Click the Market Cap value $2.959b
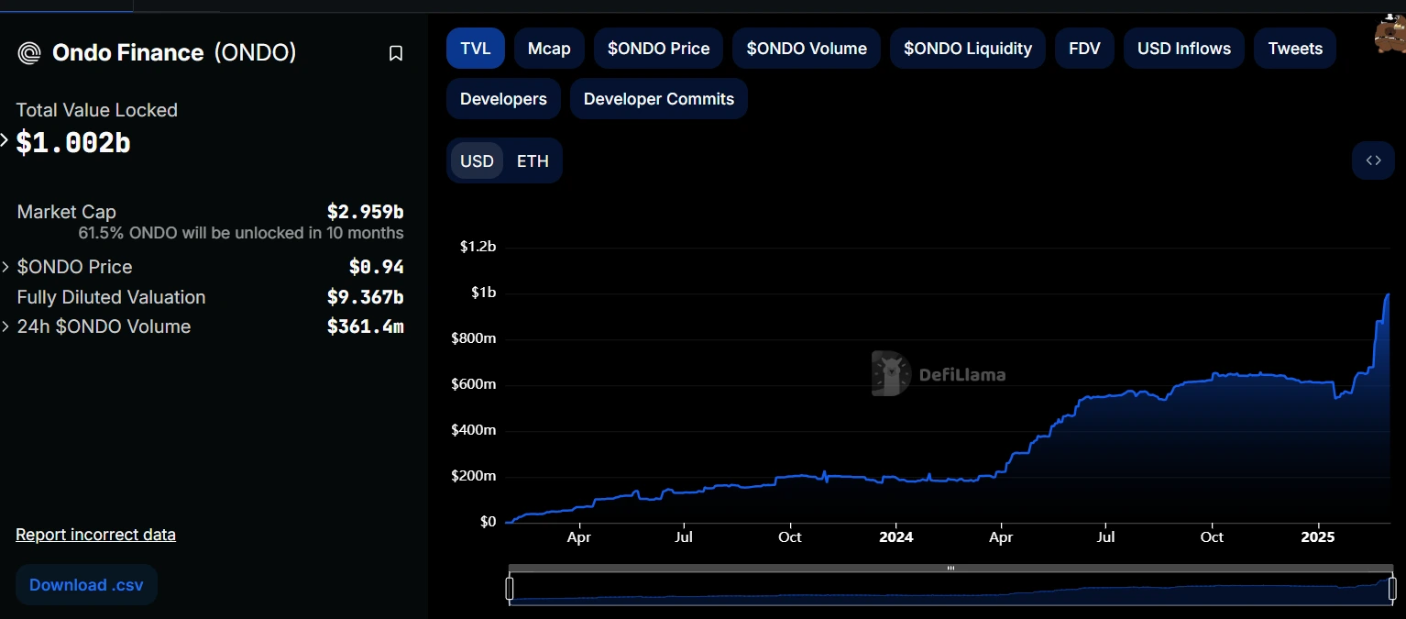The height and width of the screenshot is (619, 1406). pyautogui.click(x=365, y=212)
